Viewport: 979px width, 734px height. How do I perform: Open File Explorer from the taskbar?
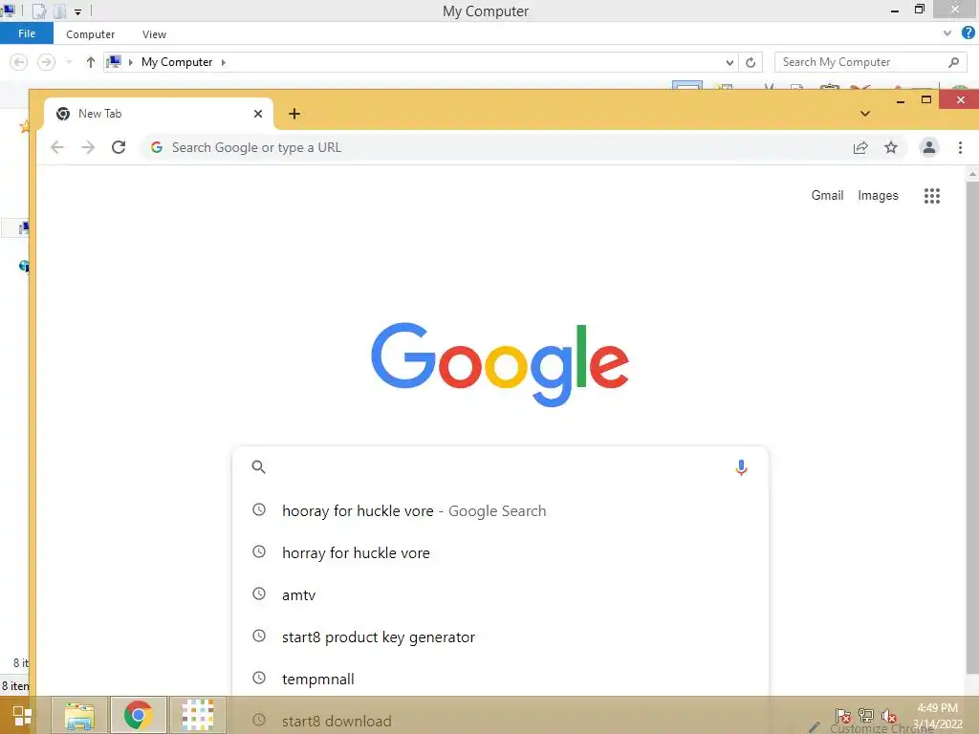tap(79, 715)
